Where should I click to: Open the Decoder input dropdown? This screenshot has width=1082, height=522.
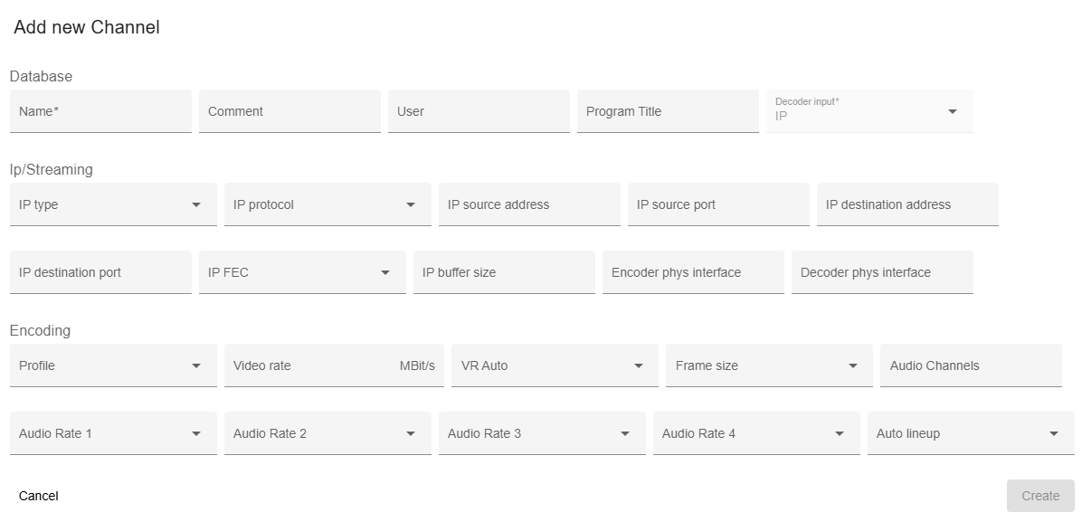pos(952,111)
